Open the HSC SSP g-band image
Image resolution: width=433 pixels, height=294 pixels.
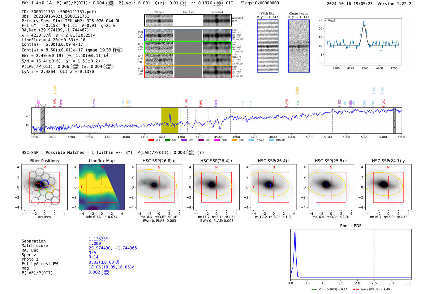click(x=159, y=187)
